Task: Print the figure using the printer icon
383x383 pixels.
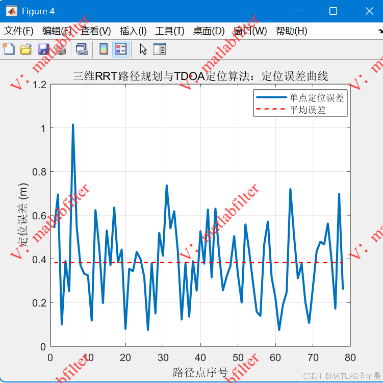Action: pyautogui.click(x=60, y=49)
